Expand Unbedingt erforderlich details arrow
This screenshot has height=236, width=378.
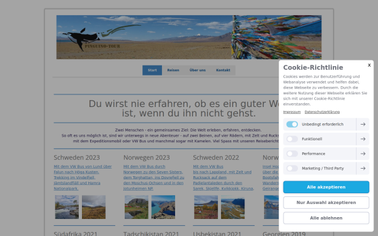(x=363, y=124)
